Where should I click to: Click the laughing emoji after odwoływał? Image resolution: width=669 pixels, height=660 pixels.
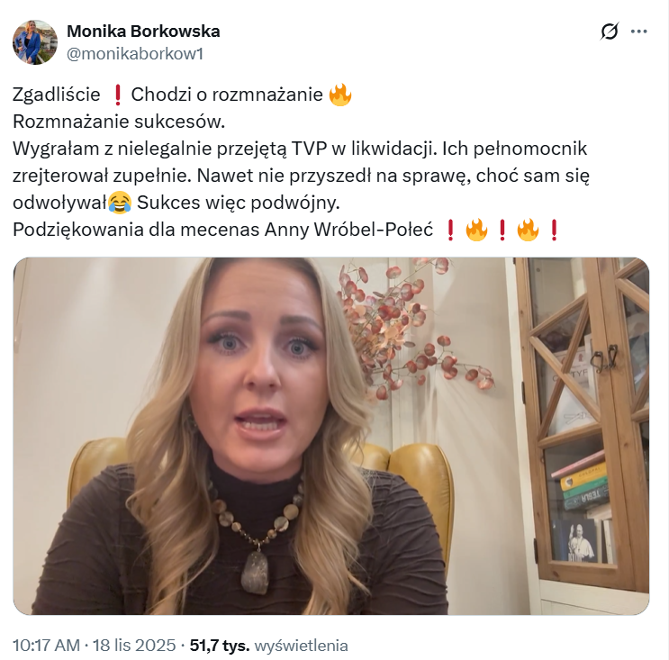click(x=120, y=203)
